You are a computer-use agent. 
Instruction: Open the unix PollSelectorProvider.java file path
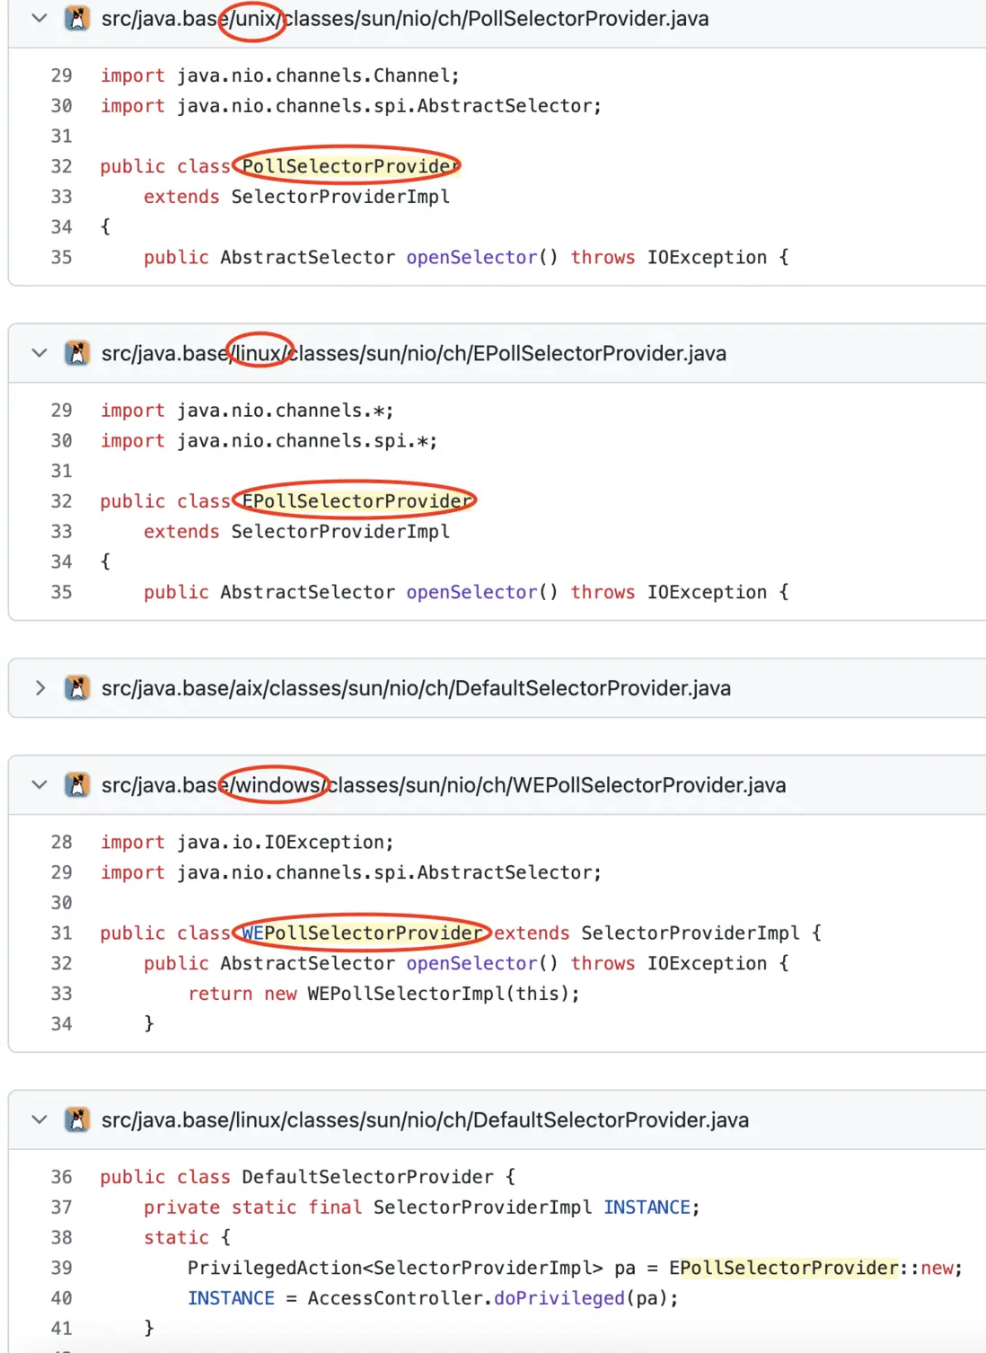click(404, 19)
